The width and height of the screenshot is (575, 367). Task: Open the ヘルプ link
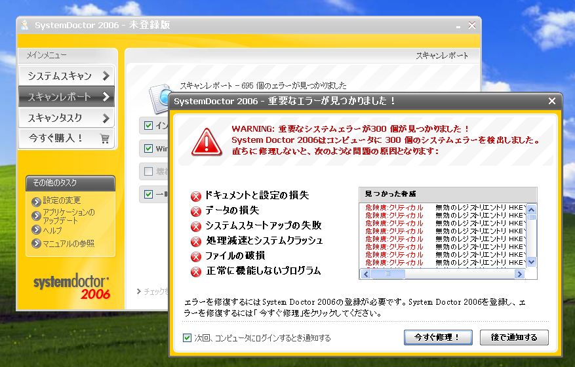(52, 230)
